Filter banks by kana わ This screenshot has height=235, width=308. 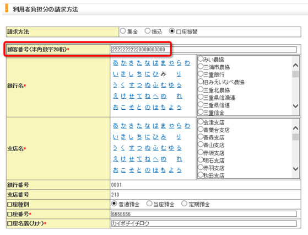[187, 63]
